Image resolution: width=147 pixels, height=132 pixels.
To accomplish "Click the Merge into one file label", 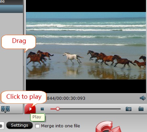I will pos(60,126).
